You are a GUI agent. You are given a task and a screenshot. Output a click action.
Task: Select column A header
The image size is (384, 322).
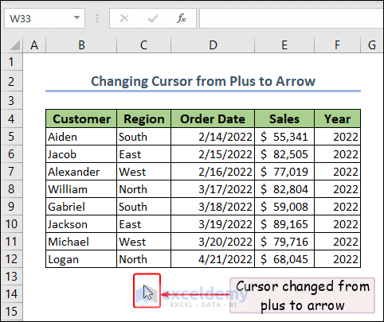34,45
